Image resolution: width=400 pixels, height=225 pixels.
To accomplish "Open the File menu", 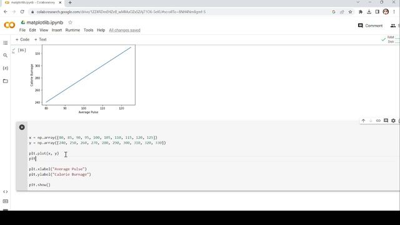I will click(x=22, y=30).
